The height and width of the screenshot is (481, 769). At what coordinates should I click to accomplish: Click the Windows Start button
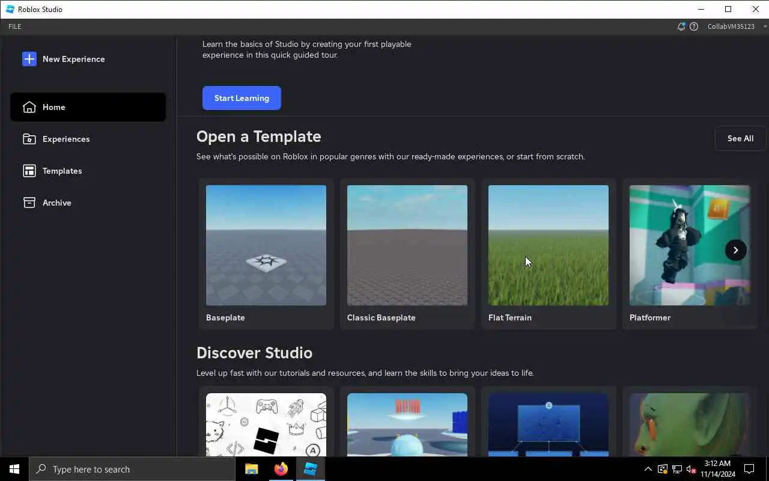point(14,469)
